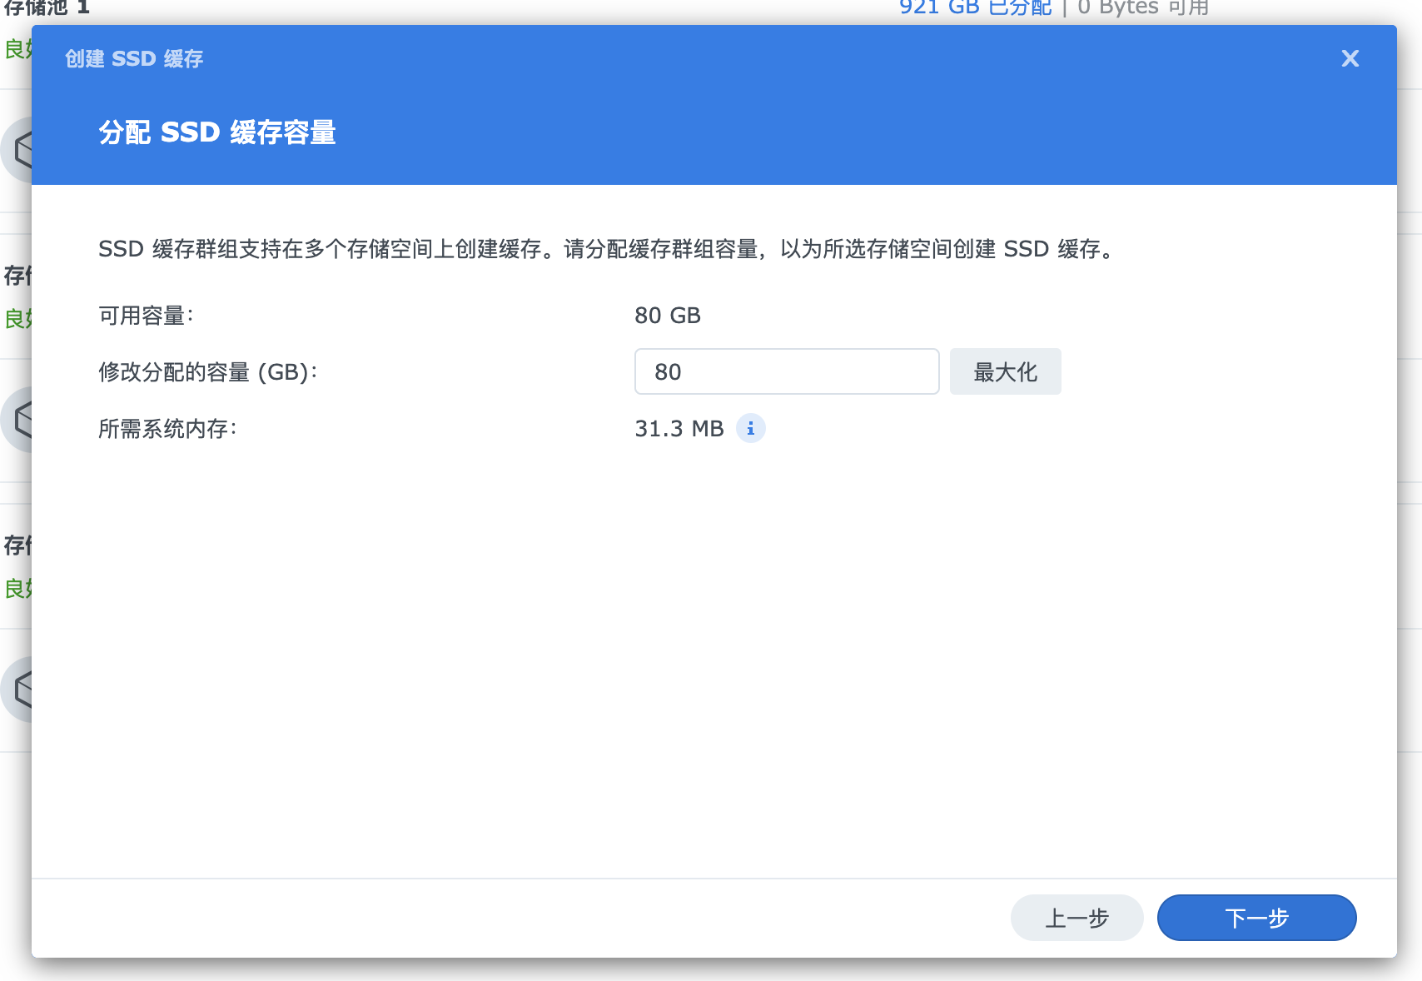1422x981 pixels.
Task: Proceed with the 下一步 button
Action: [1256, 918]
